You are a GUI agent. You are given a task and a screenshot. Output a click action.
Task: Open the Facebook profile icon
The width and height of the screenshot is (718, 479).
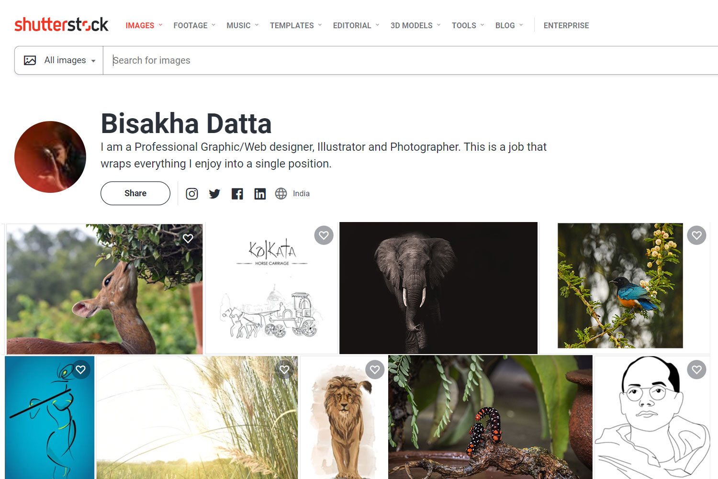click(x=237, y=194)
